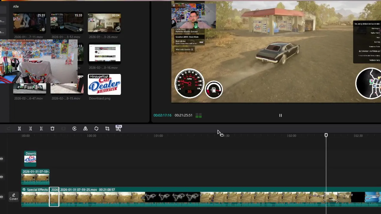The image size is (381, 214).
Task: Select the 2026-02-...6-47.mov thumbnail
Action: [29, 88]
